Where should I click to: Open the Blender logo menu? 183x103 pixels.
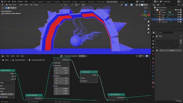coord(2,2)
